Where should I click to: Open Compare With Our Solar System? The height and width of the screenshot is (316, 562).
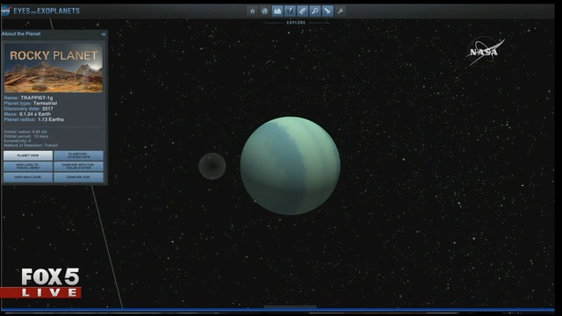78,166
